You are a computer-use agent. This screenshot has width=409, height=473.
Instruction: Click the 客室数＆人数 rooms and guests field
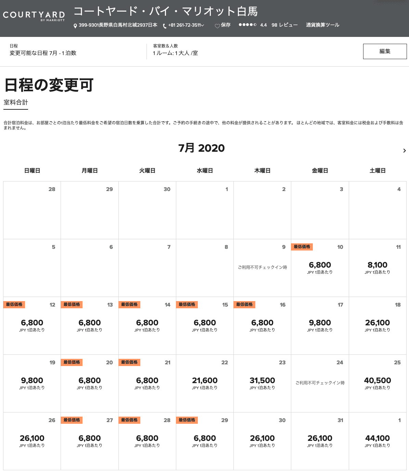175,50
